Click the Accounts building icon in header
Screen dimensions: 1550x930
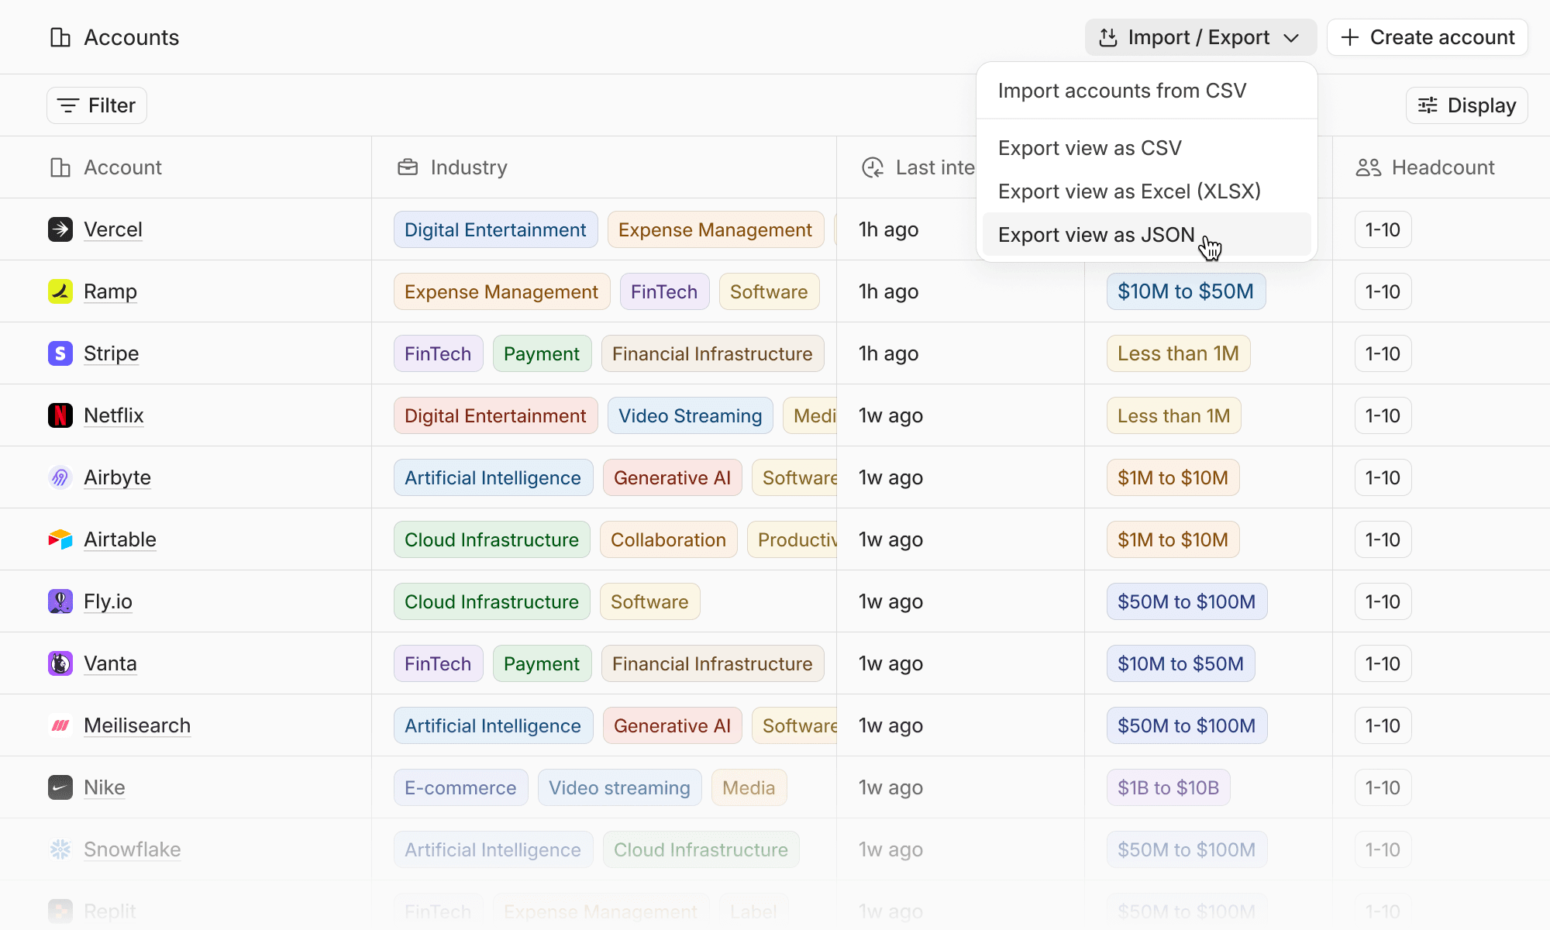pyautogui.click(x=60, y=37)
